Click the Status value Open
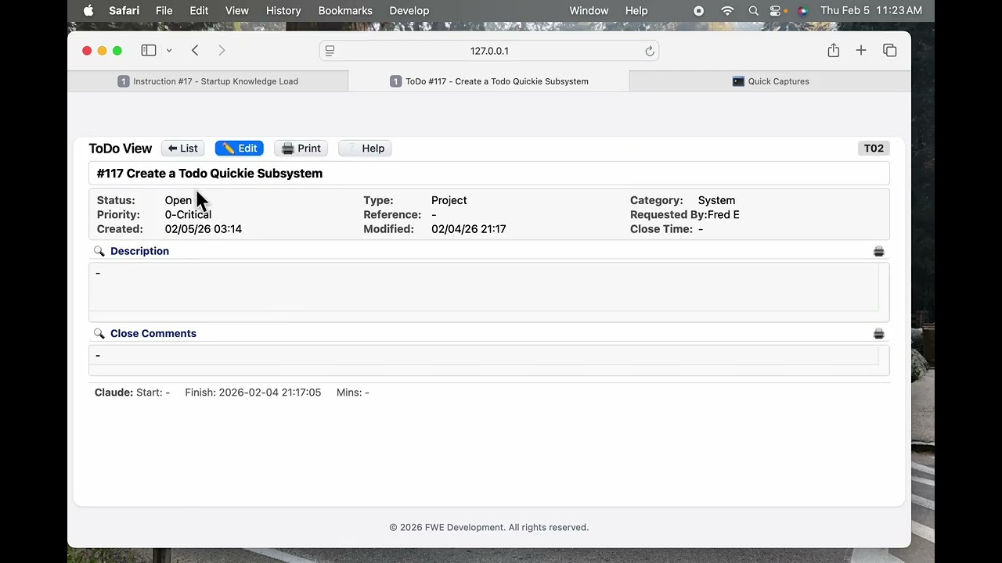This screenshot has height=563, width=1002. click(178, 200)
